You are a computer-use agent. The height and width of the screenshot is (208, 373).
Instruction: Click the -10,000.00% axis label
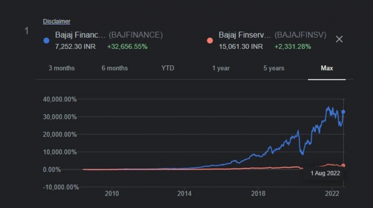pyautogui.click(x=61, y=187)
